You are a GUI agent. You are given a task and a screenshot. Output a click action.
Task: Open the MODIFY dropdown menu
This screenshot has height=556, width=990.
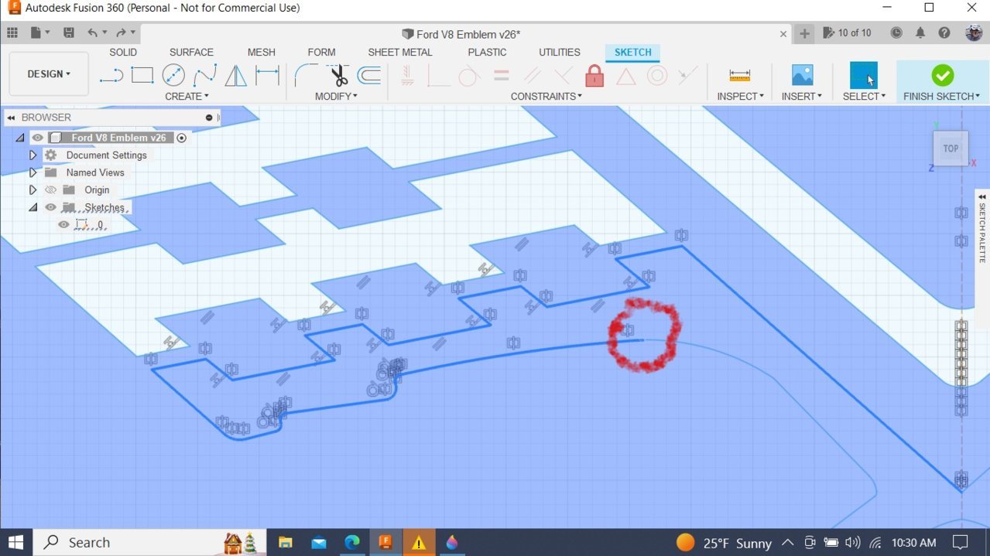click(x=336, y=97)
